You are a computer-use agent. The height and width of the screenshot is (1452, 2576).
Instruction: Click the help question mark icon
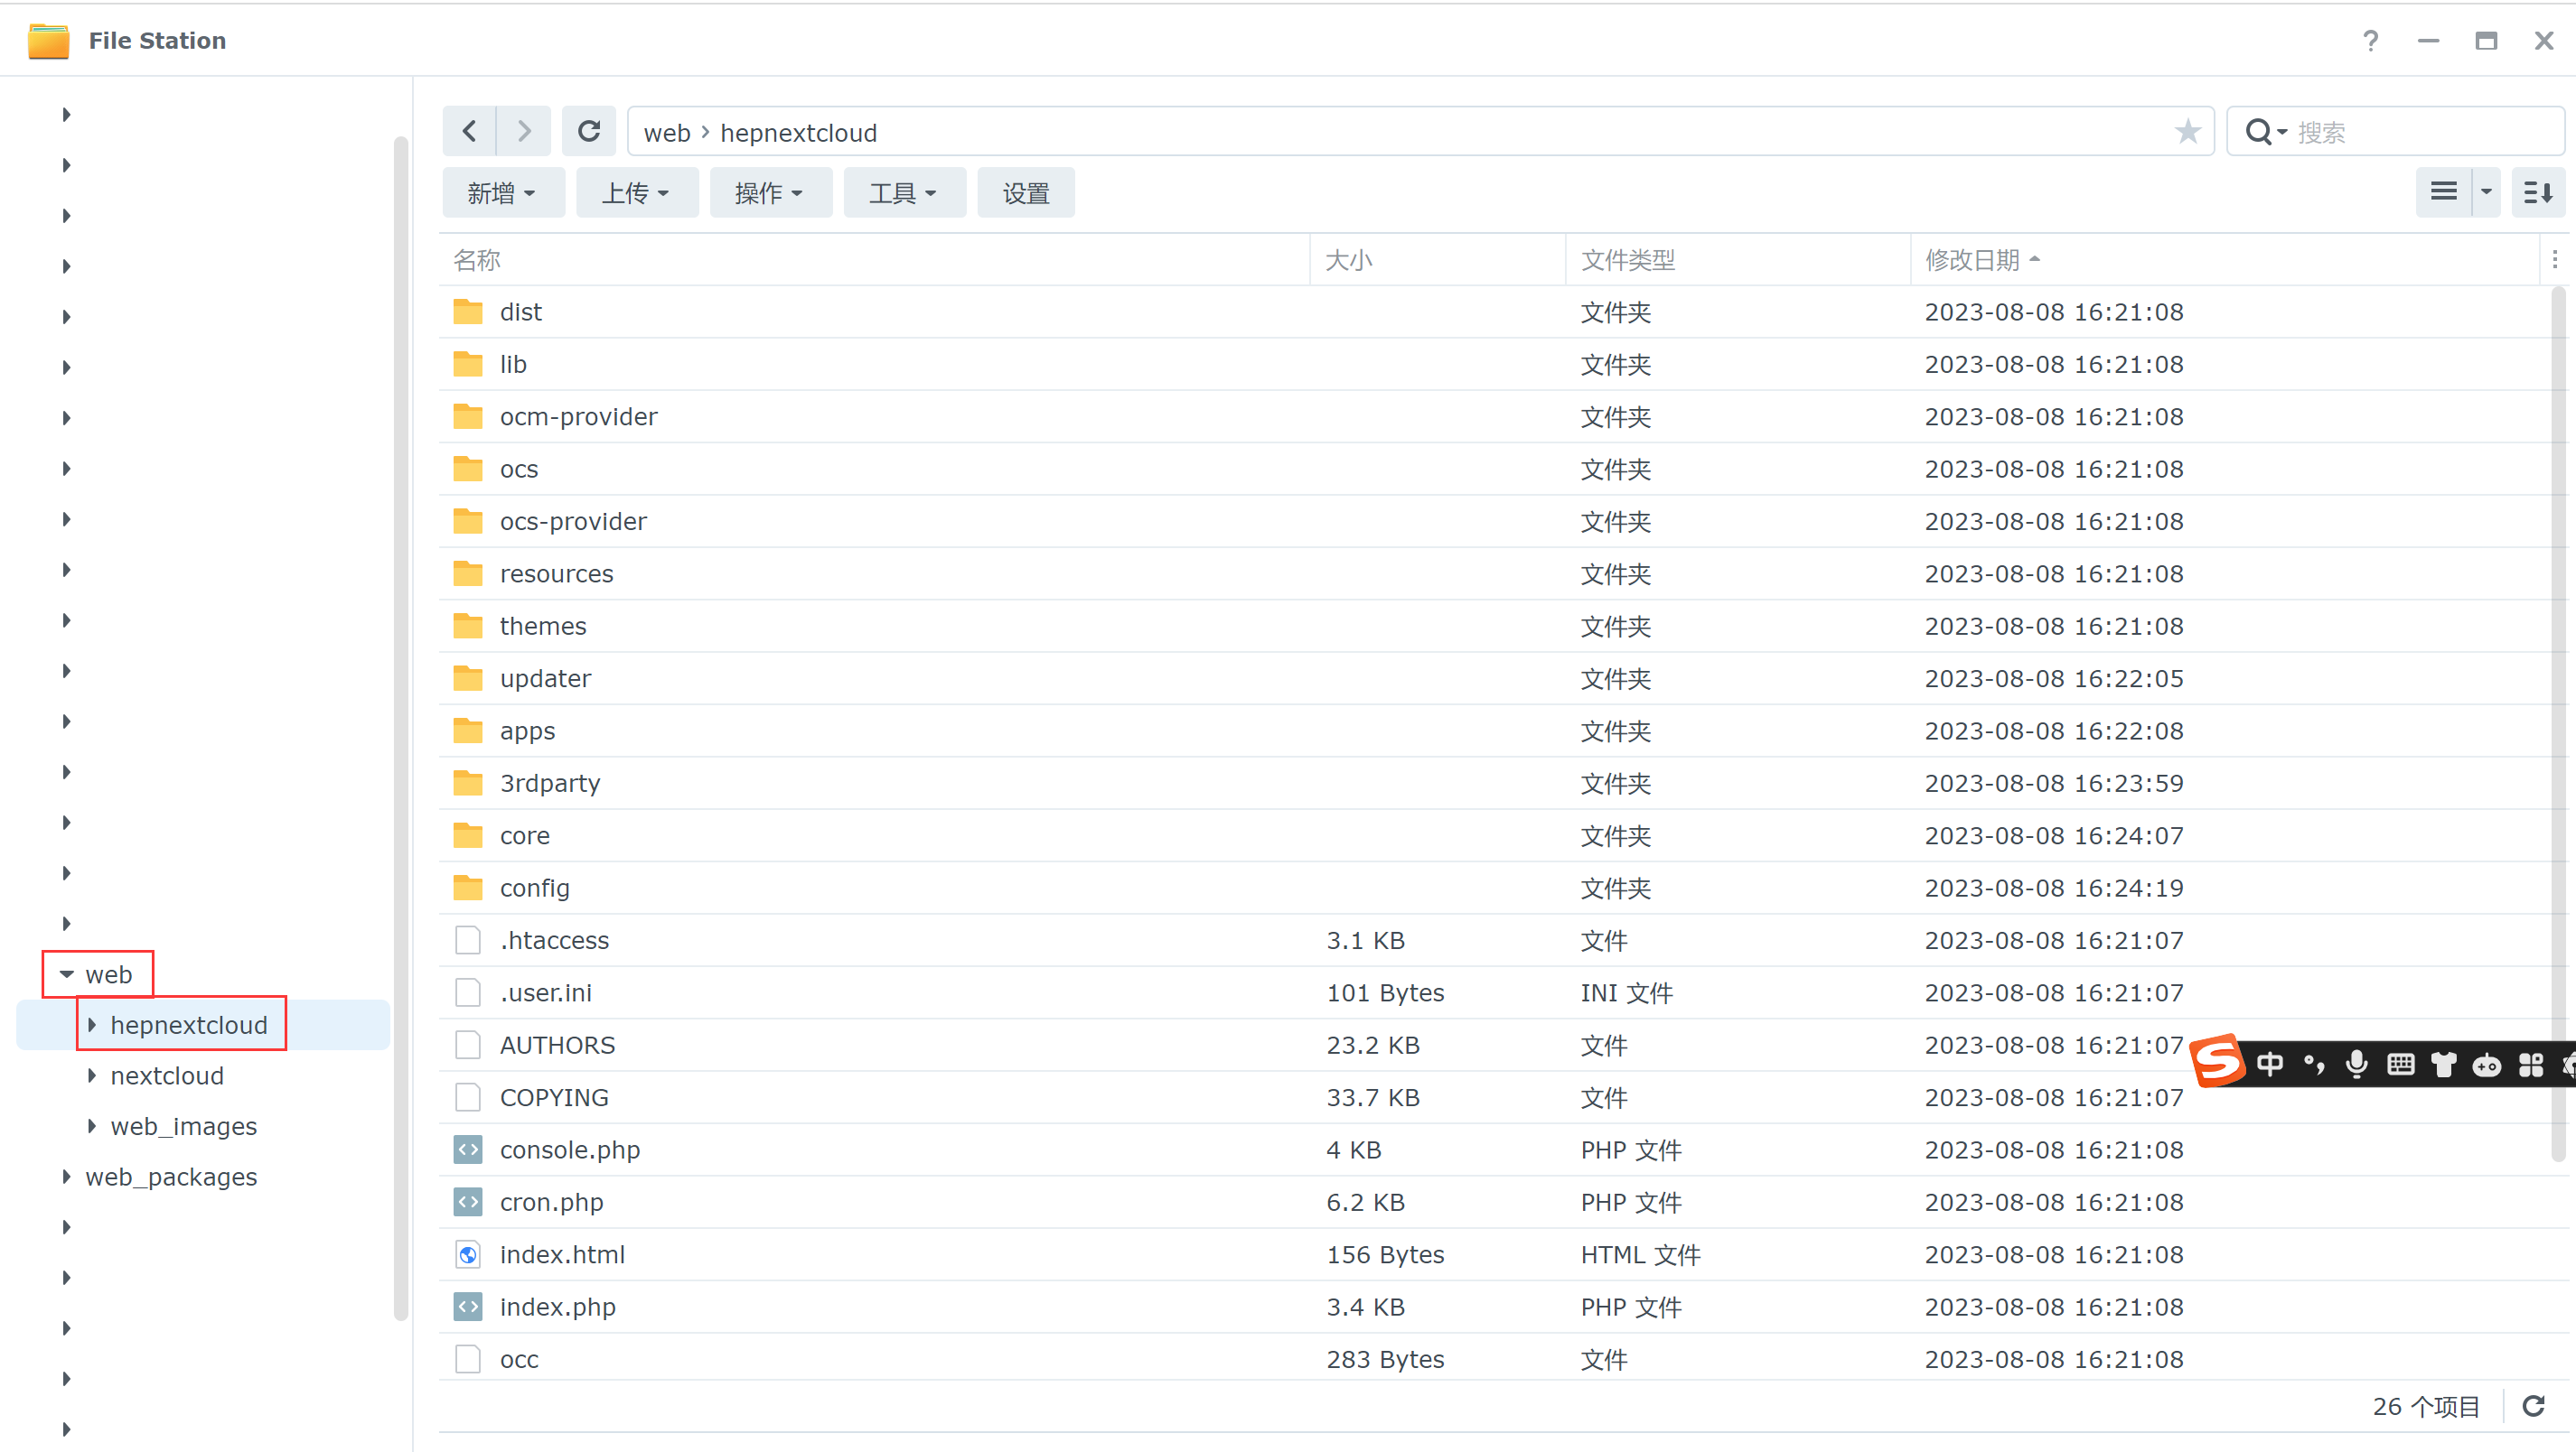2370,41
